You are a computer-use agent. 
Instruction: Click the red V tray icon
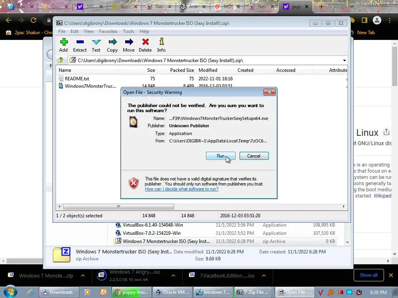321,293
